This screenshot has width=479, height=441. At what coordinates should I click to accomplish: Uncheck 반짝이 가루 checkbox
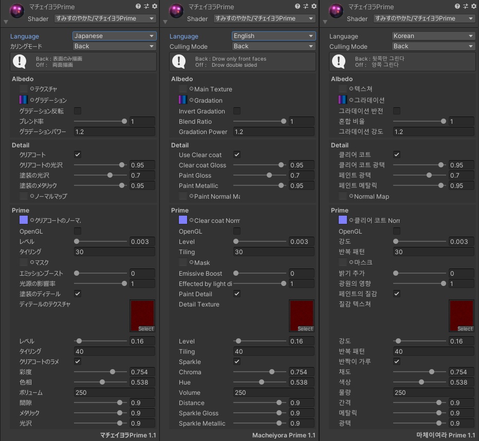397,361
